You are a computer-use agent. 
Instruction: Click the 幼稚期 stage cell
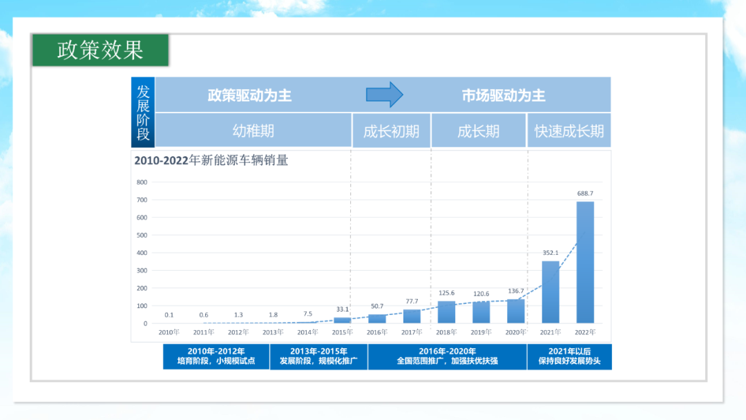[254, 131]
